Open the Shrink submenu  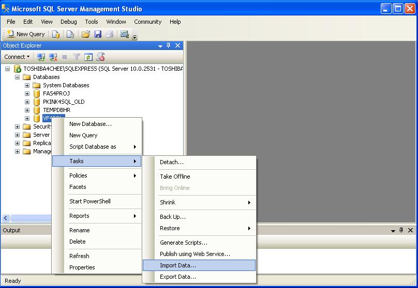tap(199, 202)
